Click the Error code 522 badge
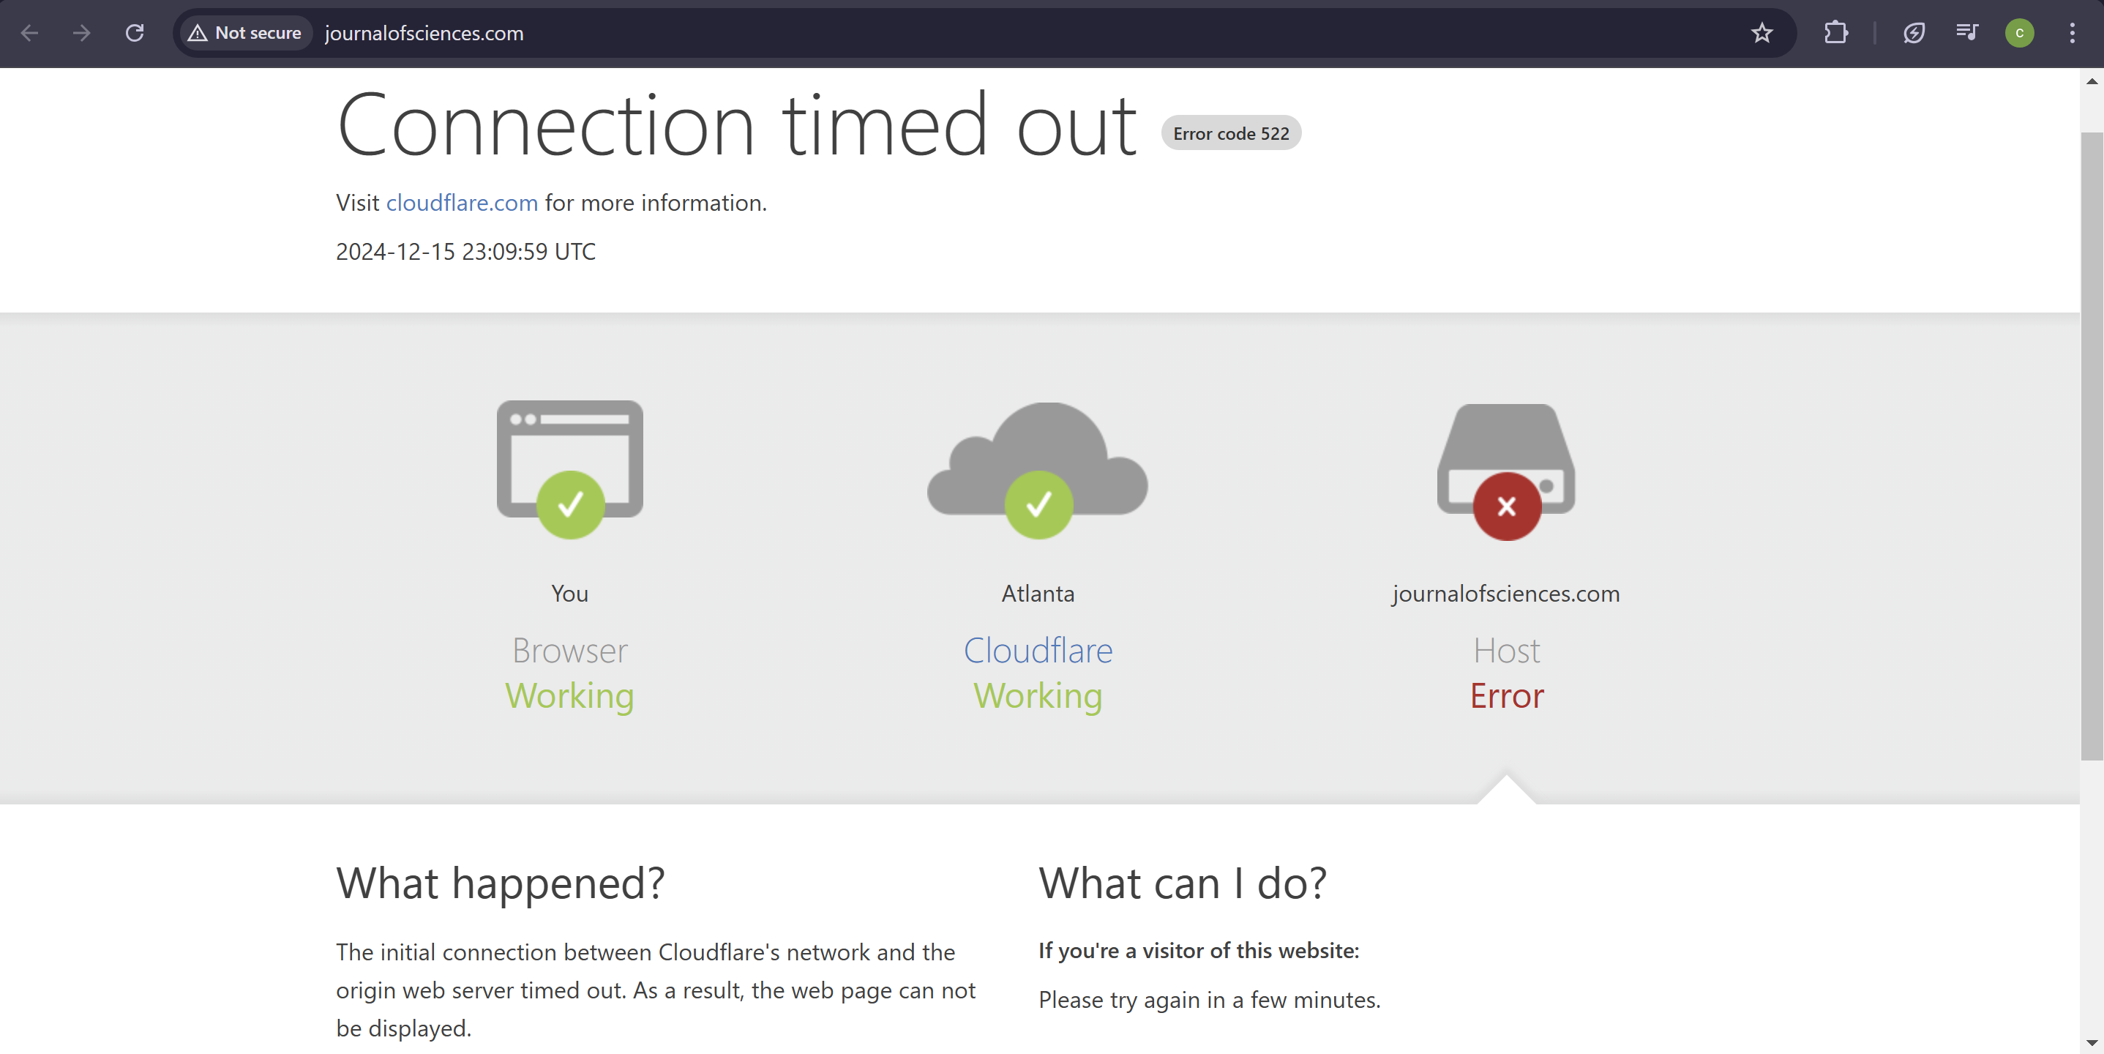Image resolution: width=2104 pixels, height=1054 pixels. tap(1231, 133)
